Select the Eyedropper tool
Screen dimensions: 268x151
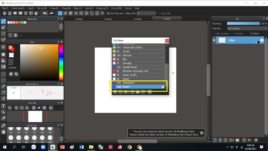[3, 126]
